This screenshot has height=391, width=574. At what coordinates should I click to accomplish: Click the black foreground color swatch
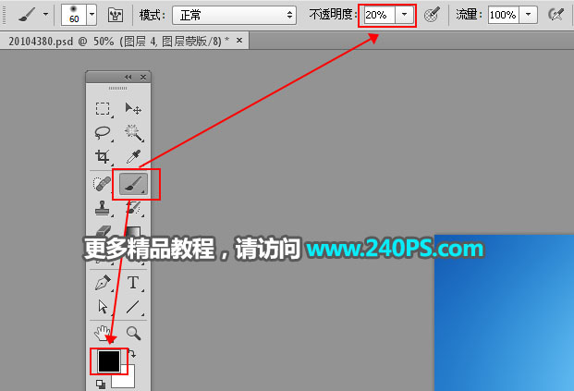click(x=108, y=360)
